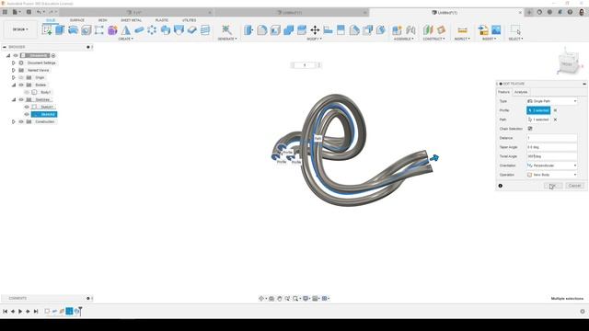Toggle visibility of the Origin folder
Image resolution: width=589 pixels, height=331 pixels.
tap(21, 77)
